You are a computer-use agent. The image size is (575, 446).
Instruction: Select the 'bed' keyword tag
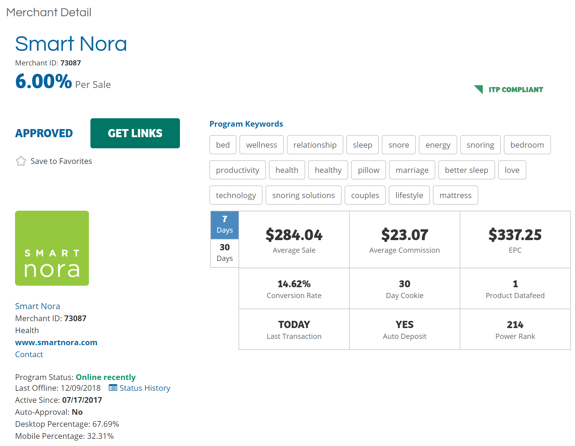(223, 145)
